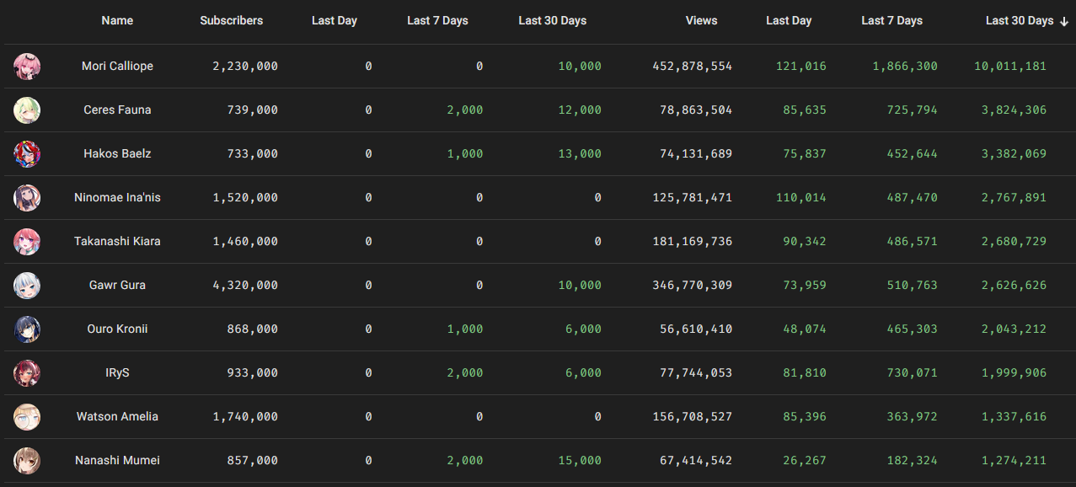The width and height of the screenshot is (1076, 487).
Task: Toggle sort arrow on Last 30 Days views
Action: coord(1064,21)
